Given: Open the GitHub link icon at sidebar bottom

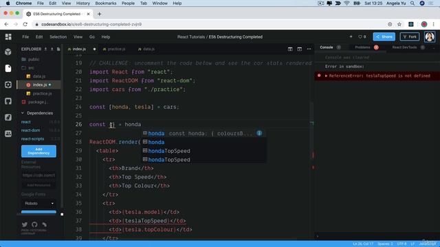Looking at the screenshot, I should point(34,224).
